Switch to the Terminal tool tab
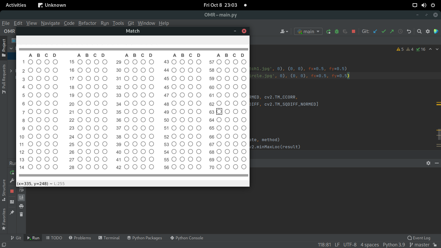Screen dimensions: 441x248 109,238
